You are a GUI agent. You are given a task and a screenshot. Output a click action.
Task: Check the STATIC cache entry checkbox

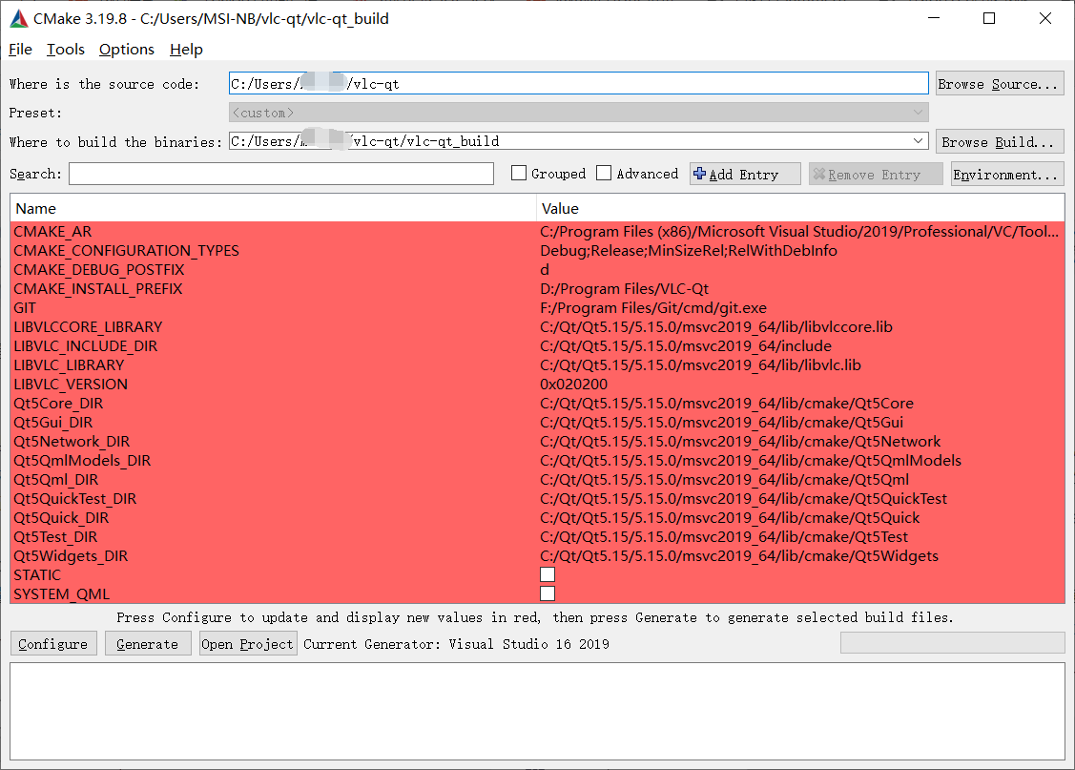tap(547, 573)
